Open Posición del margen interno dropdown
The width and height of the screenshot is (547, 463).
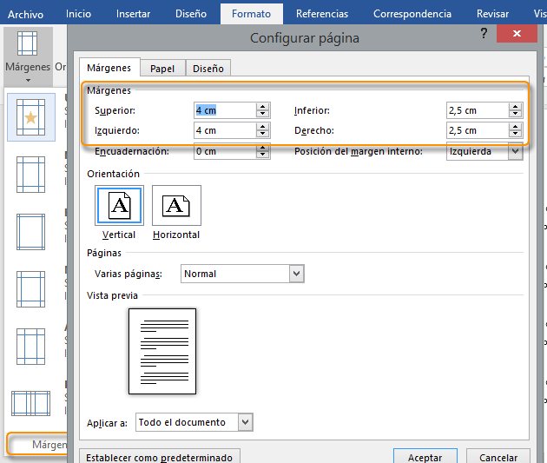pyautogui.click(x=515, y=151)
